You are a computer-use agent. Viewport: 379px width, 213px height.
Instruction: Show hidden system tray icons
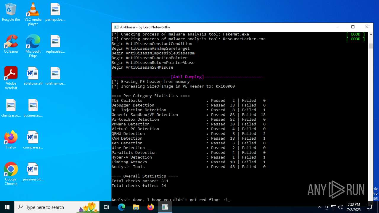click(x=319, y=207)
